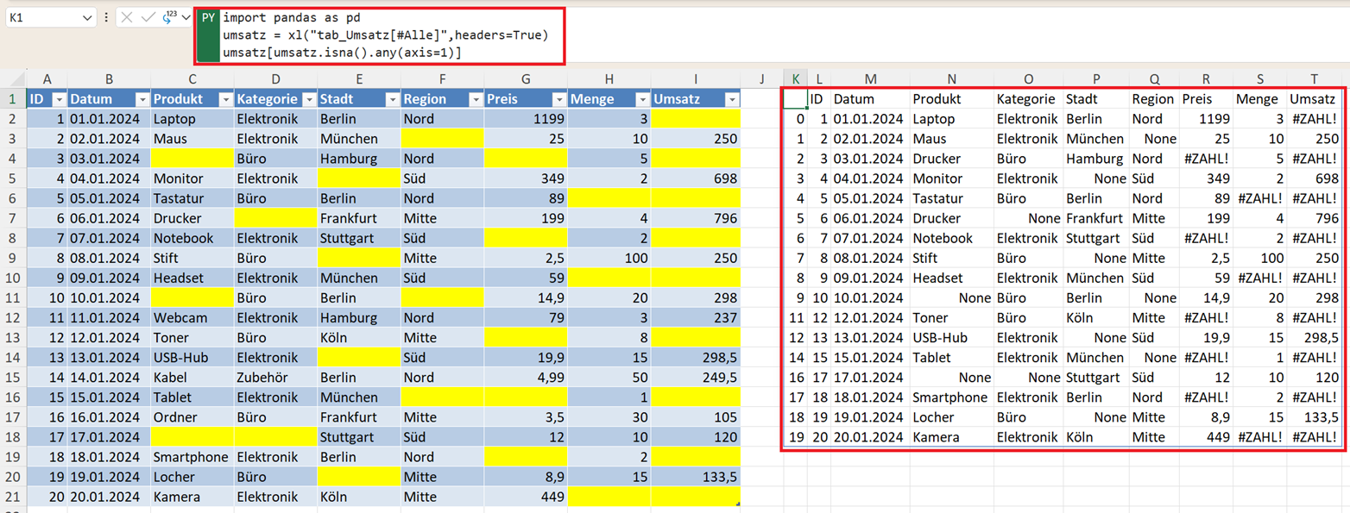
Task: Open the Umsatz column filter dropdown
Action: tap(731, 100)
